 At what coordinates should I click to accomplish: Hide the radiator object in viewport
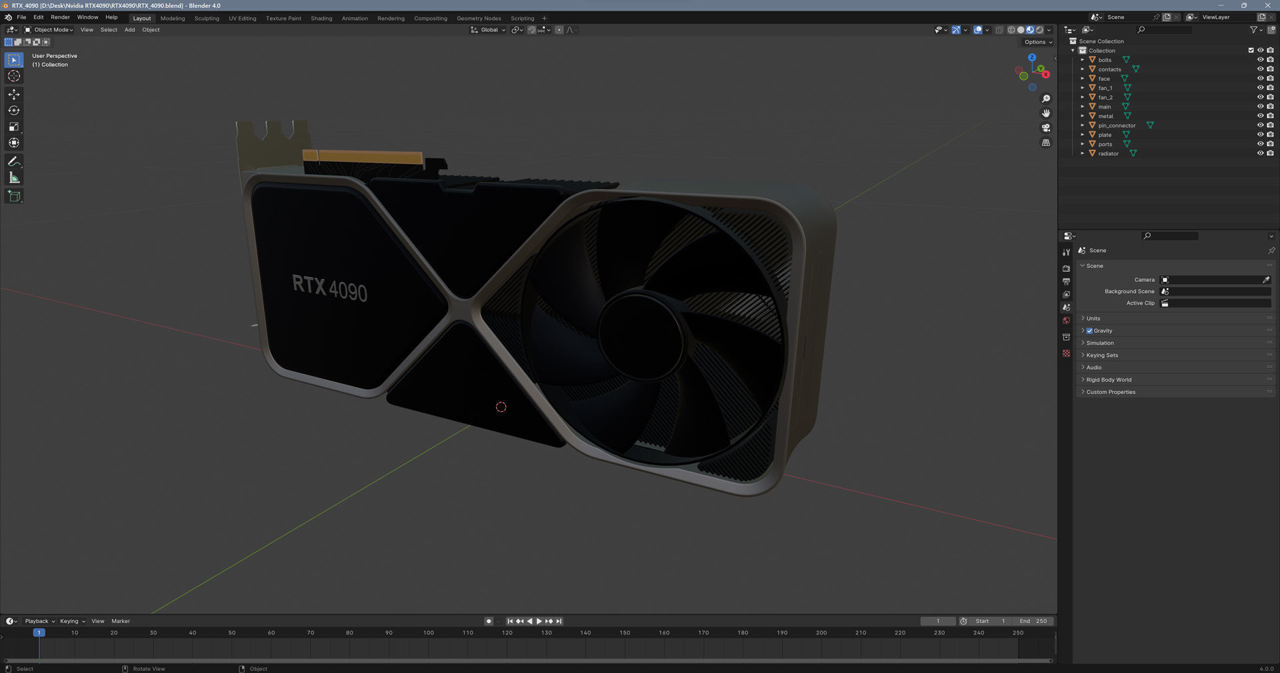pyautogui.click(x=1260, y=153)
